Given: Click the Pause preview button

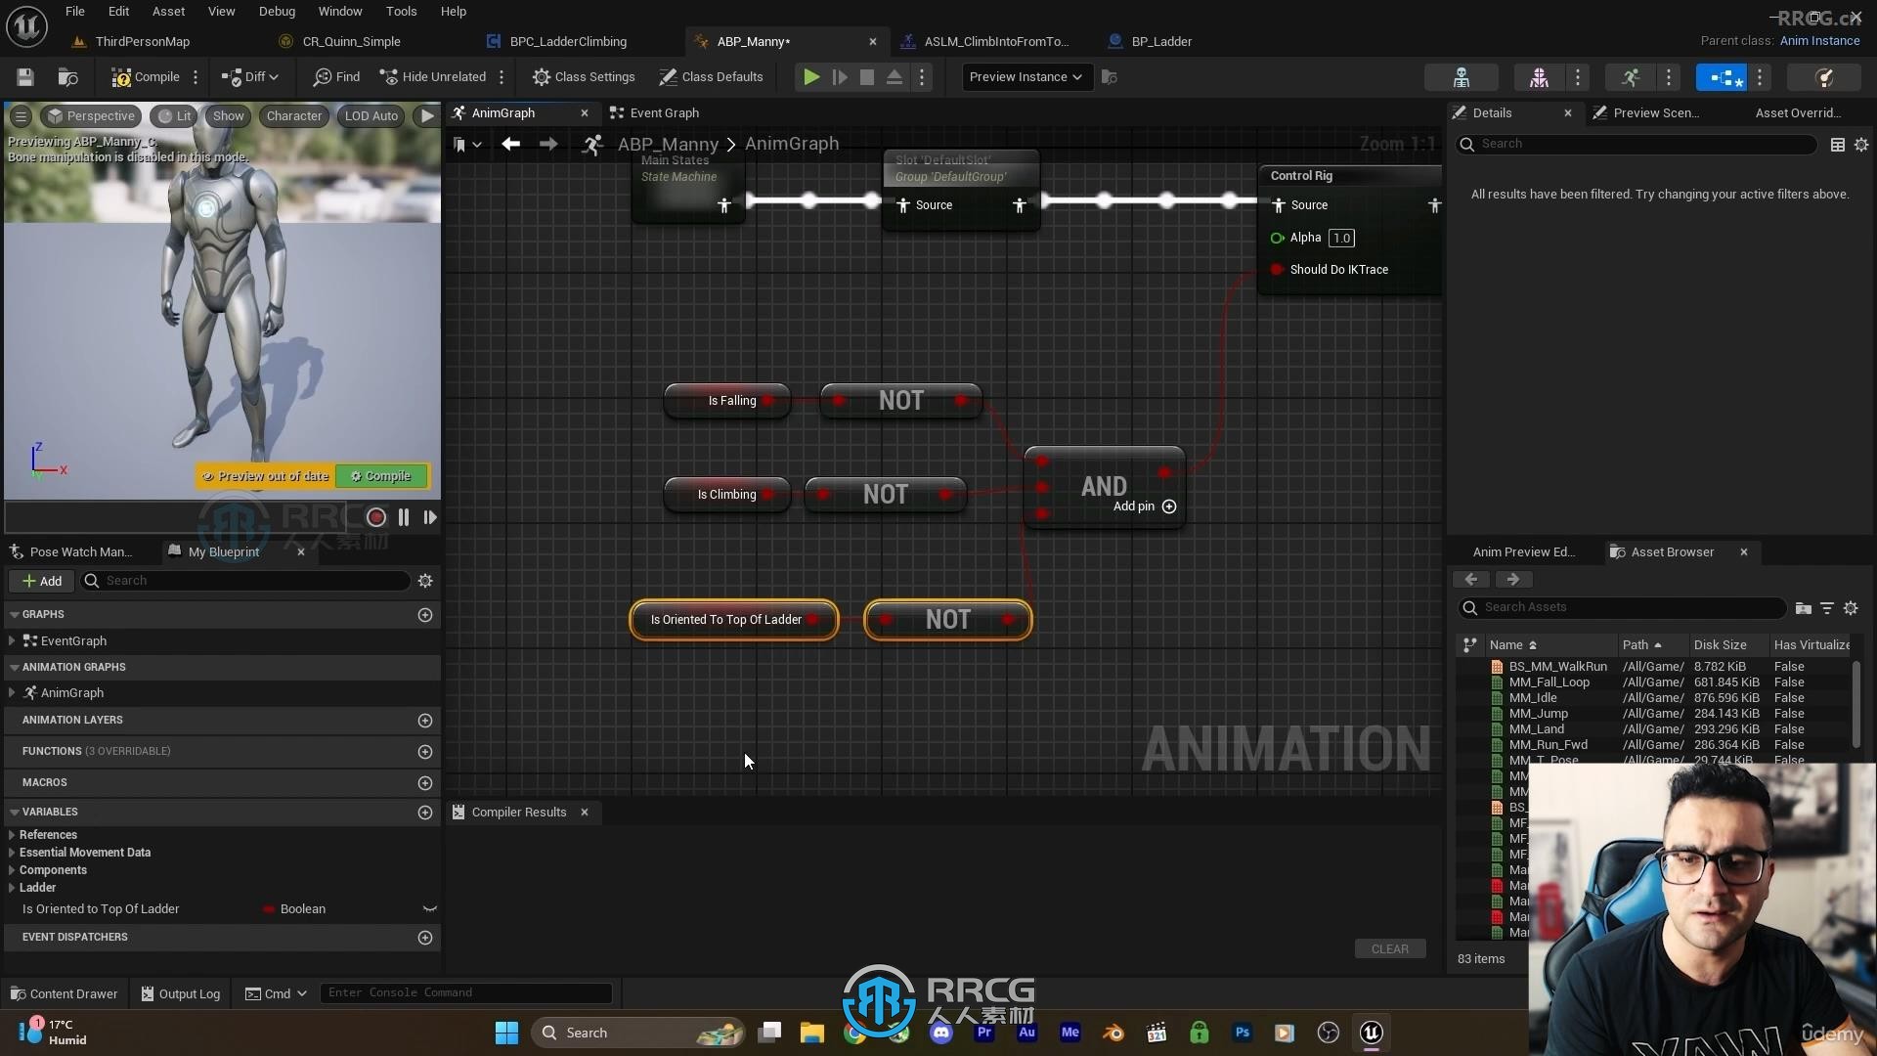Looking at the screenshot, I should [x=404, y=515].
